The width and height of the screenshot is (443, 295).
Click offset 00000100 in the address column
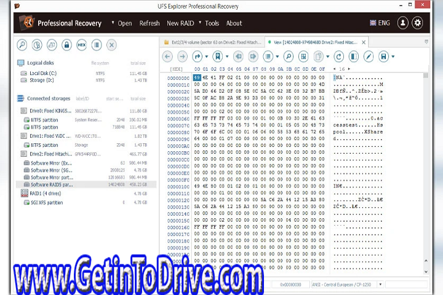click(x=178, y=187)
